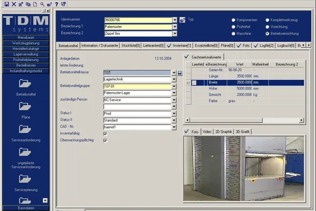Expand the Status II Standard dropdown

point(174,120)
